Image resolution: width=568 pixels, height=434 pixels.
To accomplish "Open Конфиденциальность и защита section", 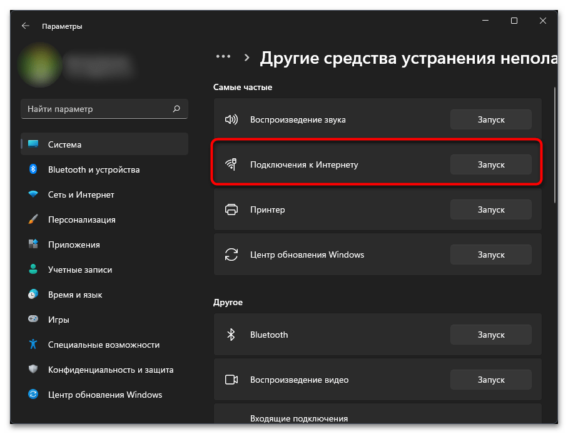I will pyautogui.click(x=111, y=370).
